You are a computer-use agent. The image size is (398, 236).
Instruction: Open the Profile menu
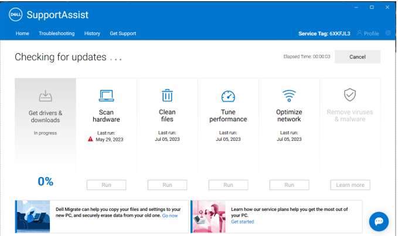tap(368, 33)
